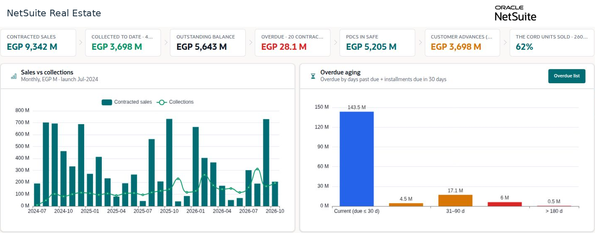The width and height of the screenshot is (595, 233).
Task: Open the Overdue contracts KPI card
Action: click(293, 43)
